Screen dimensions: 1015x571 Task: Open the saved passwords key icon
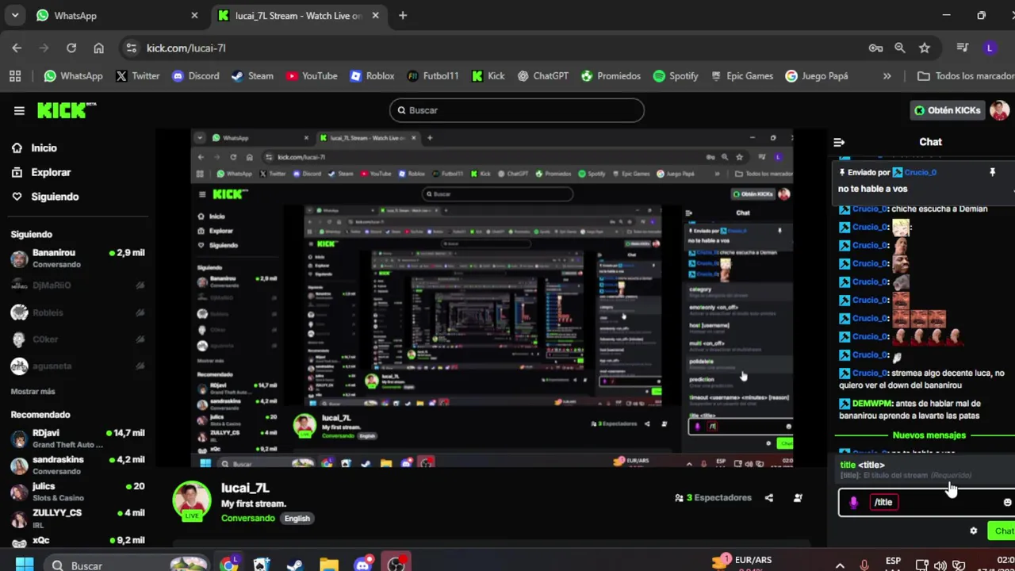click(875, 48)
